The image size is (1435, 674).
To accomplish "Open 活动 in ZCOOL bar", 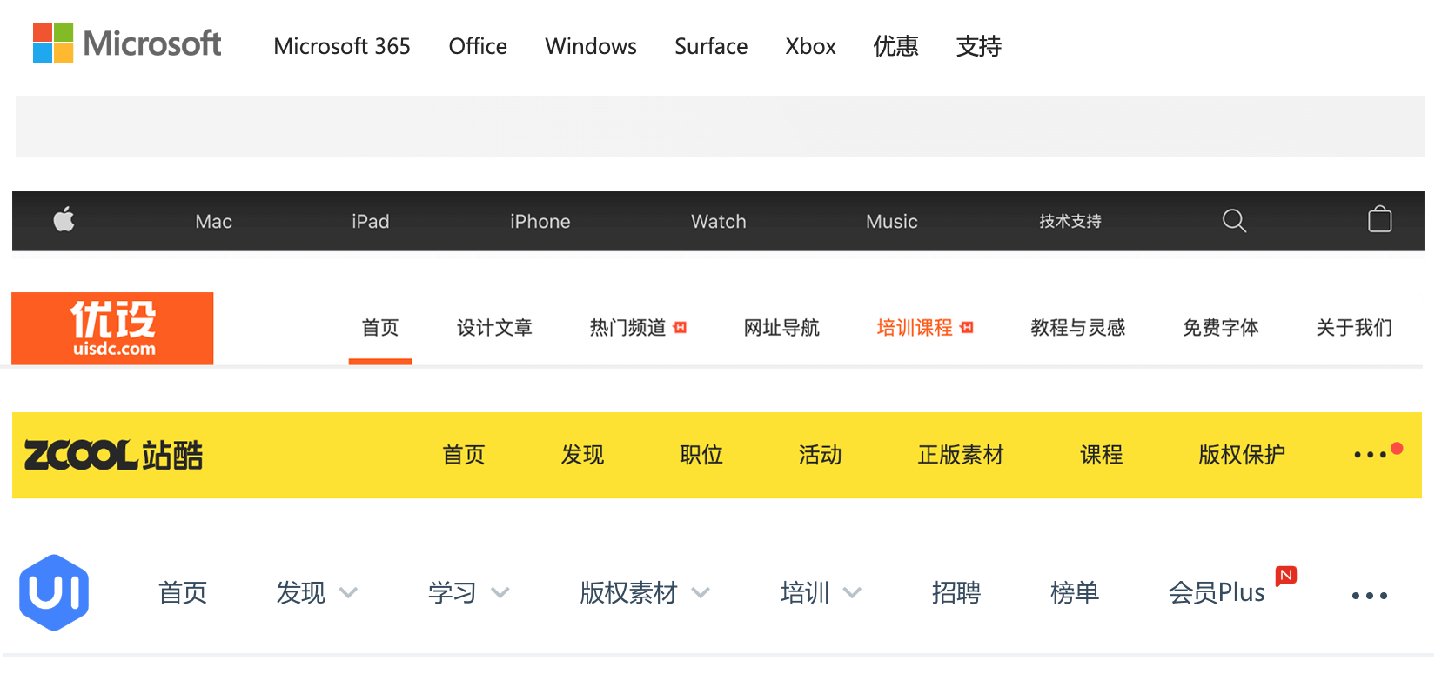I will click(820, 455).
